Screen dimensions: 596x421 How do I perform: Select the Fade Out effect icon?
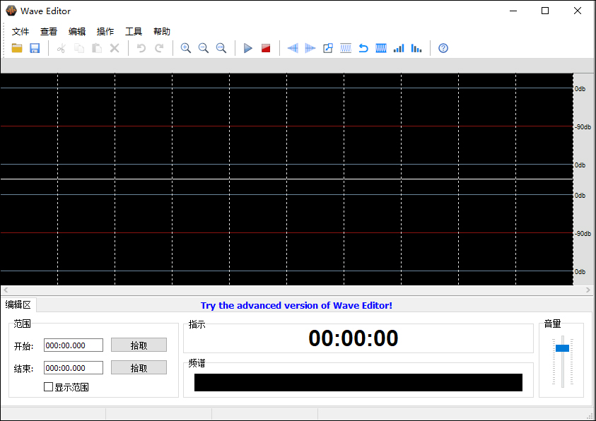310,48
